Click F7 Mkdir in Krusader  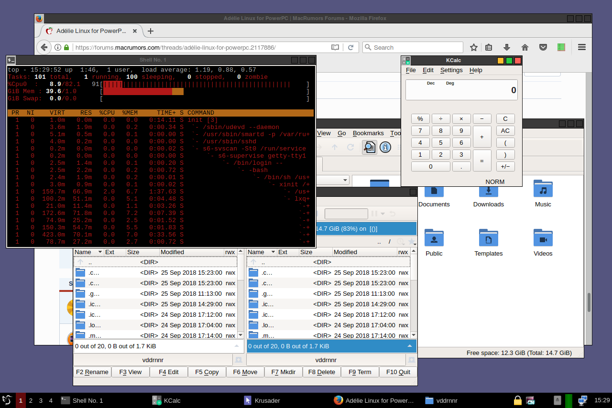click(x=283, y=372)
